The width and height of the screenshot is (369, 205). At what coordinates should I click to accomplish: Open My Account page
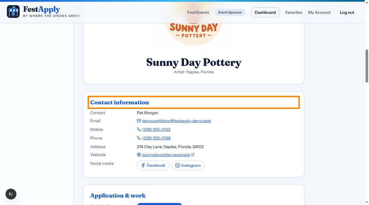(319, 13)
